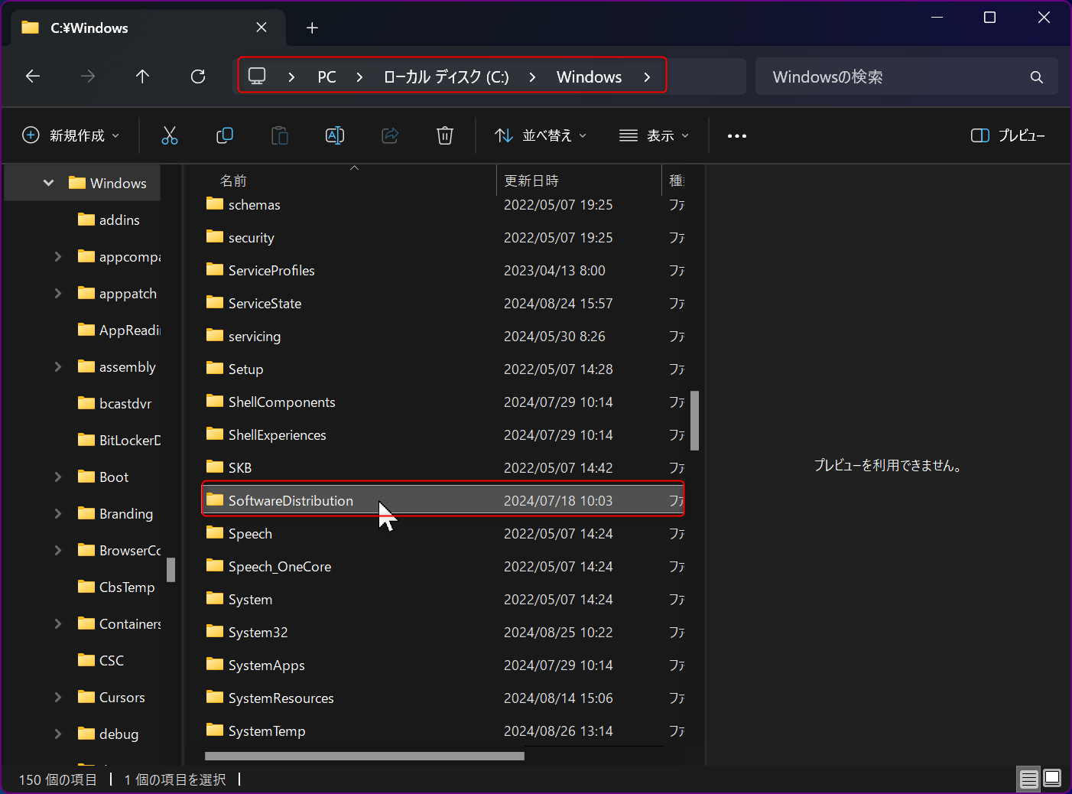The height and width of the screenshot is (794, 1072).
Task: Click the Cut scissors icon
Action: click(x=170, y=135)
